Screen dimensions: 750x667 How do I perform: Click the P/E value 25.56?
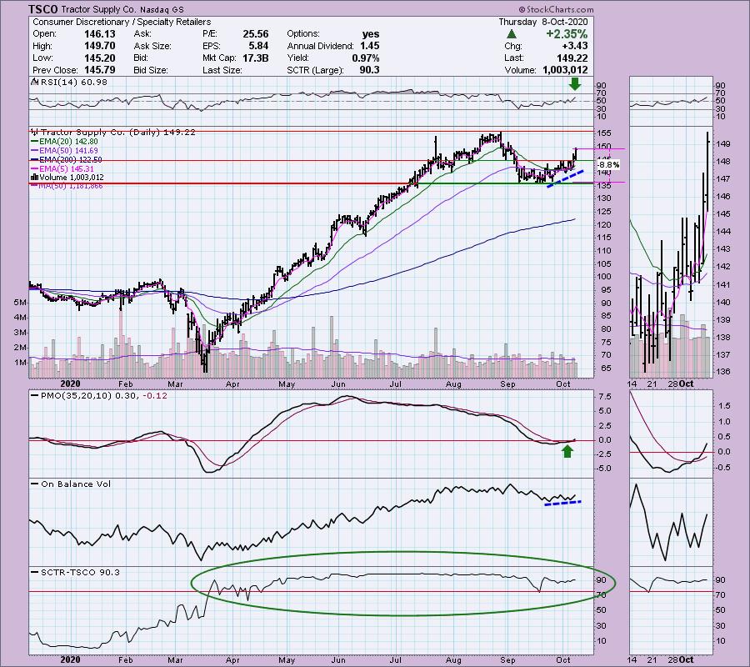click(x=256, y=33)
